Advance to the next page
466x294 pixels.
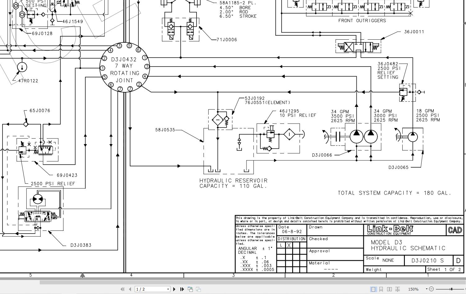pos(174,289)
